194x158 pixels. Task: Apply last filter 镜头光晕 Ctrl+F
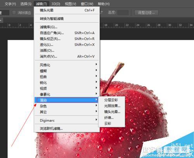pyautogui.click(x=67, y=10)
